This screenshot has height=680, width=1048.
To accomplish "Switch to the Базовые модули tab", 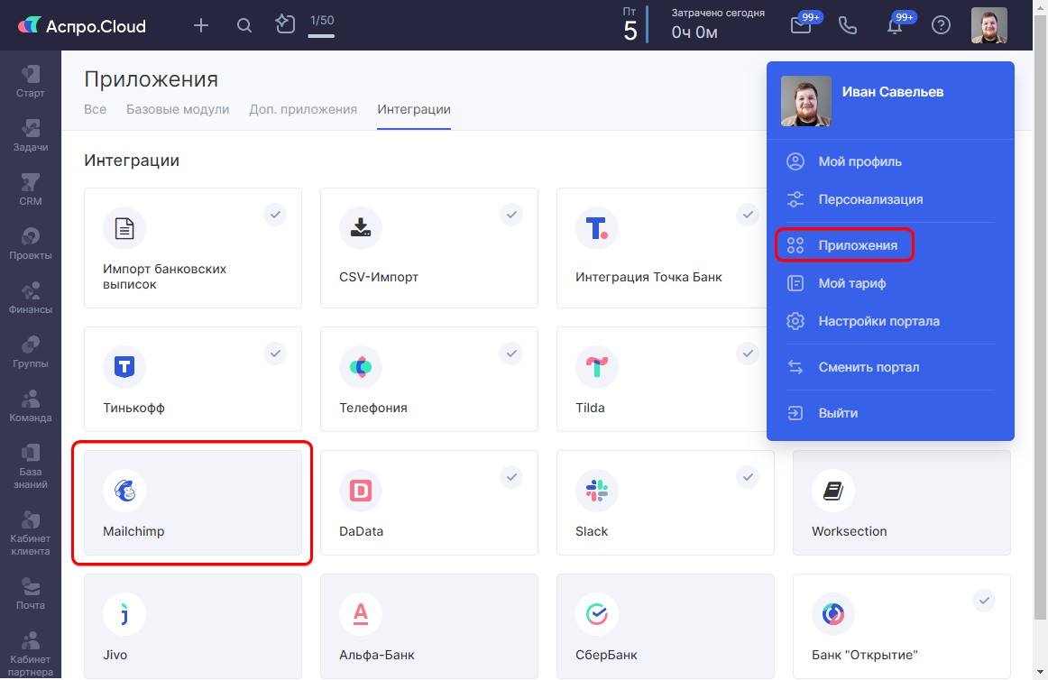I will pos(178,109).
